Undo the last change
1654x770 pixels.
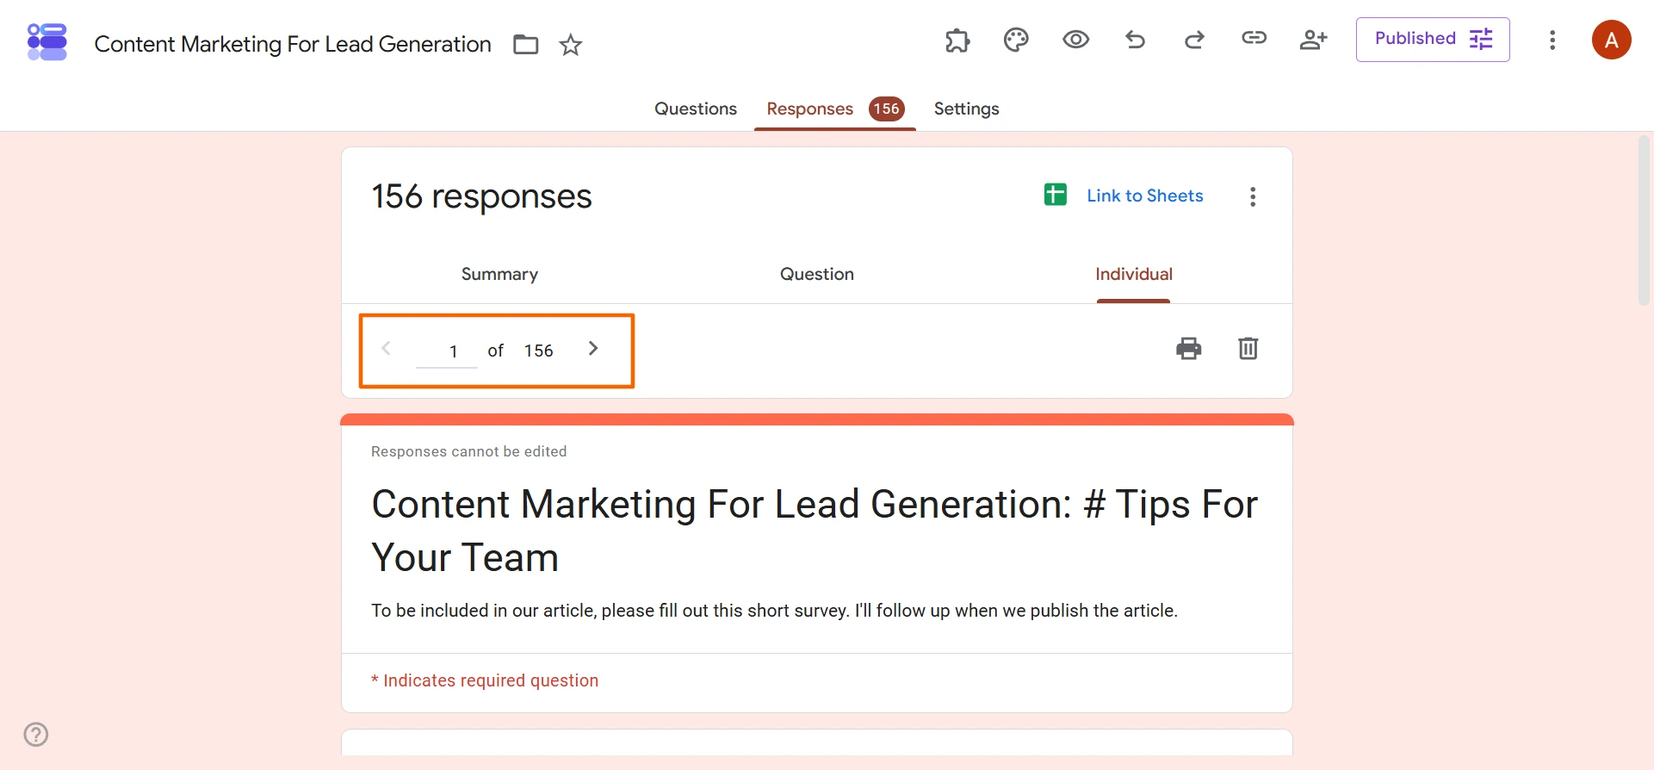tap(1135, 40)
